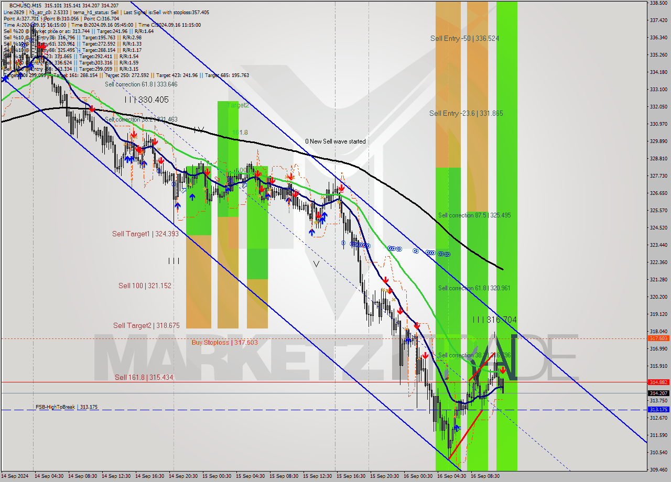The width and height of the screenshot is (671, 482).
Task: Click the '15 Sep 16:30' time axis label
Action: pos(351,476)
